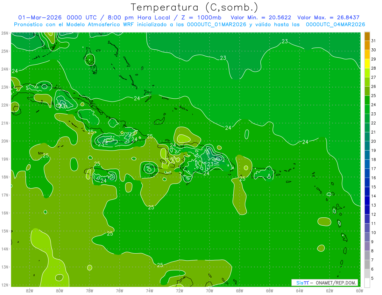
Task: Click the Valor Max. = 26.8437 text
Action: [x=328, y=18]
